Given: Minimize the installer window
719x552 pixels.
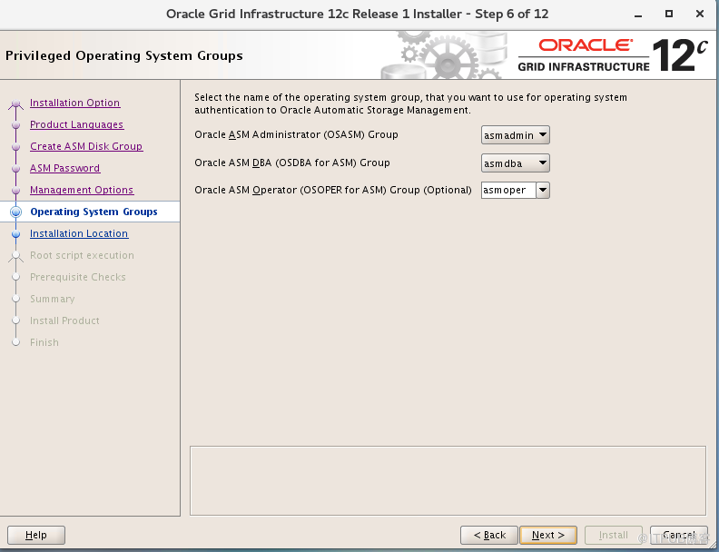Looking at the screenshot, I should (638, 15).
